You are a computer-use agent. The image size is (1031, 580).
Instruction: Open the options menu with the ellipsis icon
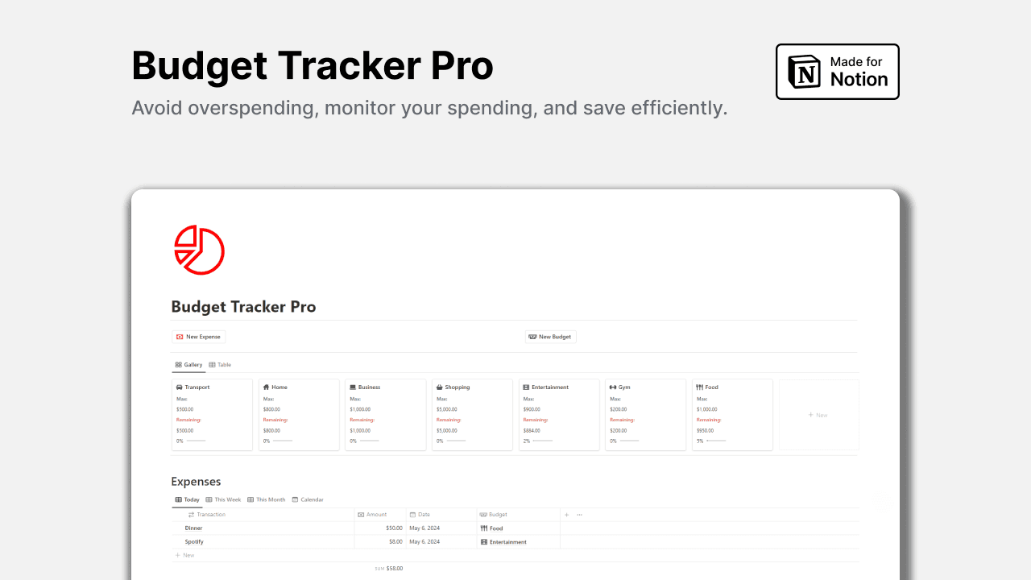tap(578, 514)
